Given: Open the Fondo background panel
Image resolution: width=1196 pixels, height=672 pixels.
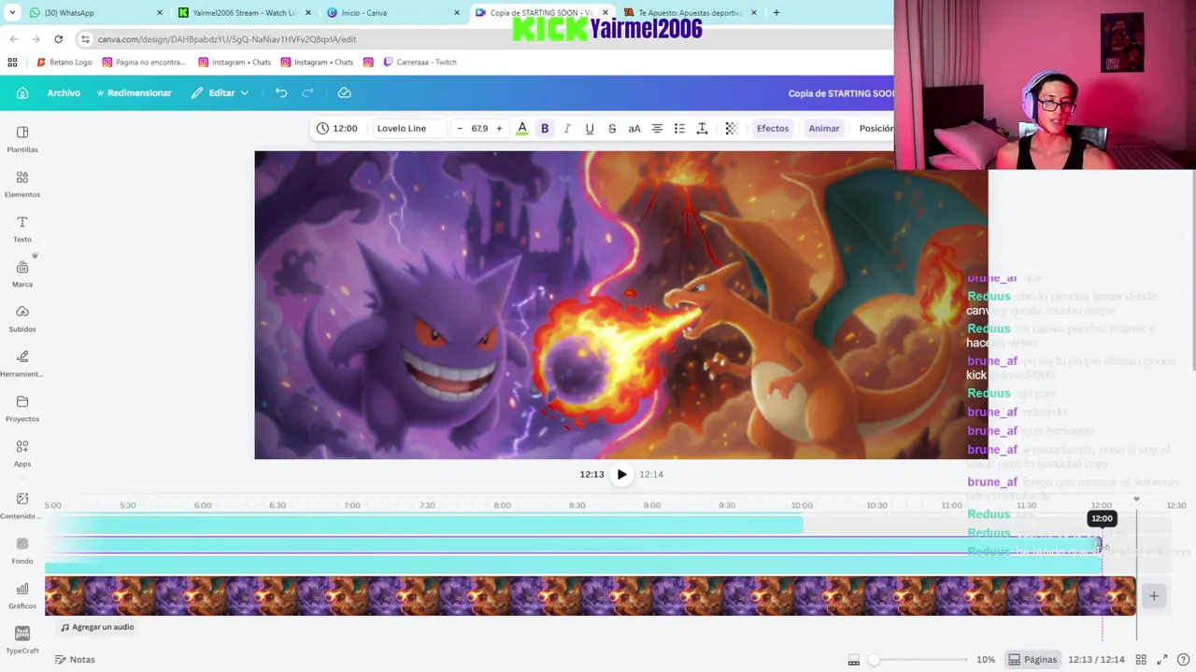Looking at the screenshot, I should (22, 550).
